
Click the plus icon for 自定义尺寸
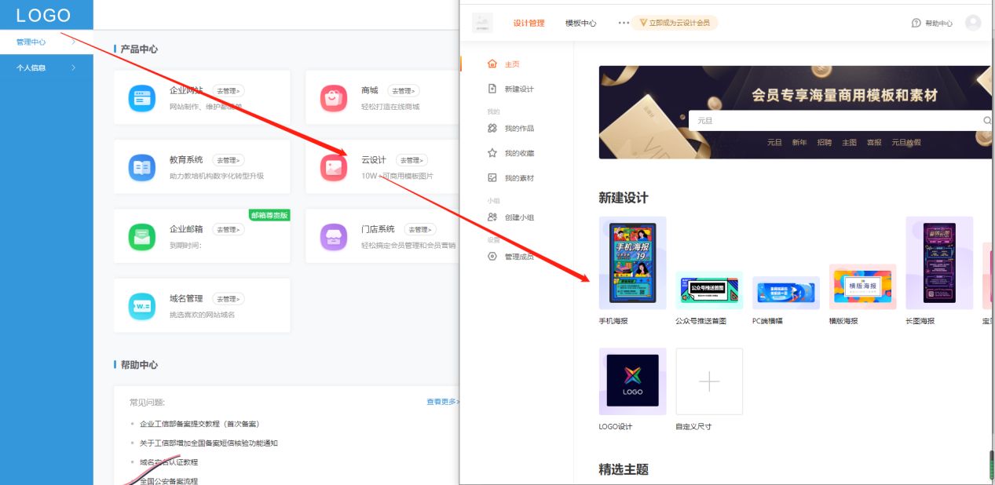click(x=709, y=381)
